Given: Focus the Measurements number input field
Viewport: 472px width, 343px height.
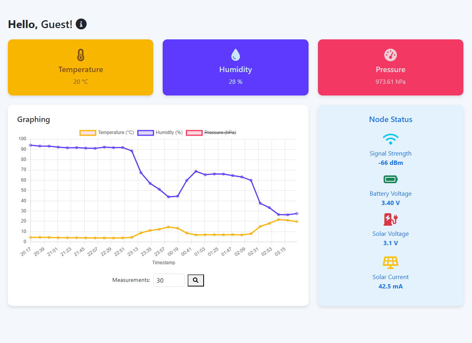Looking at the screenshot, I should 169,280.
